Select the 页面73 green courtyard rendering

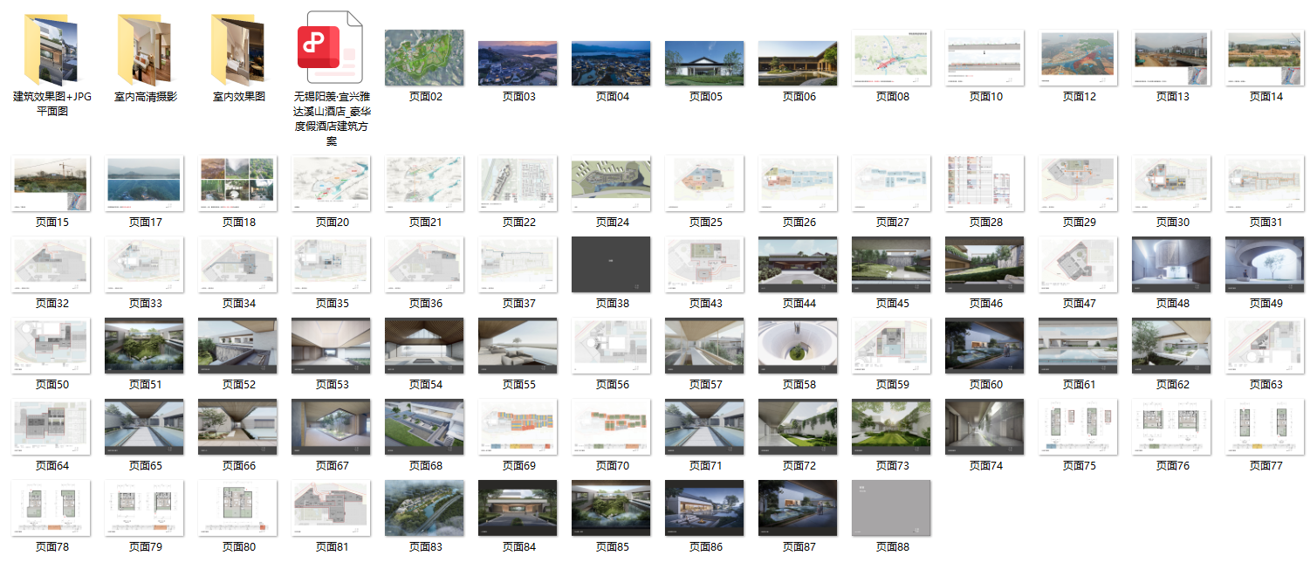891,425
